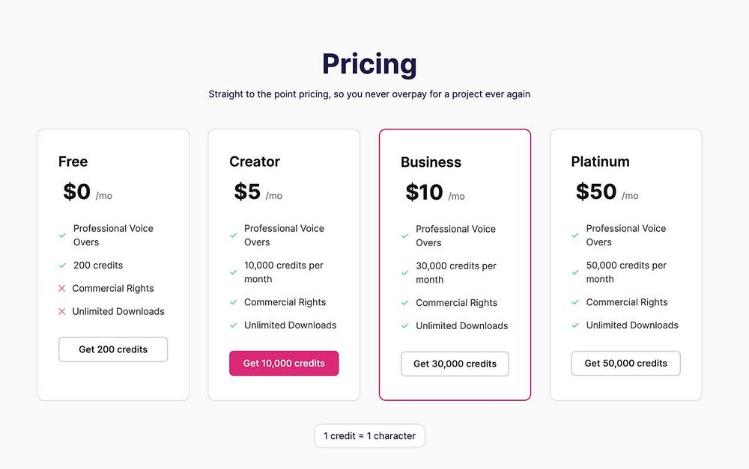Click the 1 credit = 1 character badge
This screenshot has height=469, width=749.
[x=369, y=436]
